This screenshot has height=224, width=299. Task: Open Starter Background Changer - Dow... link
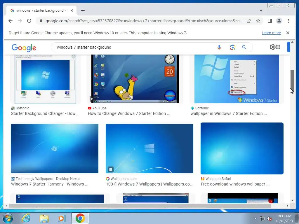point(45,113)
